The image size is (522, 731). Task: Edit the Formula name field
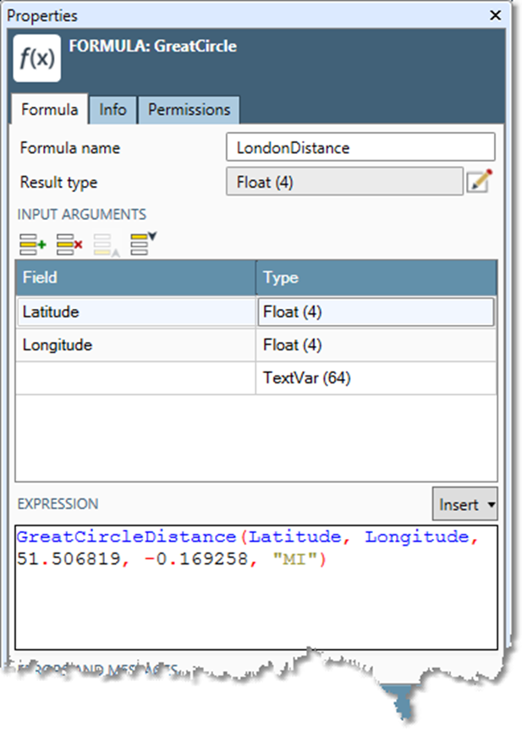coord(360,146)
